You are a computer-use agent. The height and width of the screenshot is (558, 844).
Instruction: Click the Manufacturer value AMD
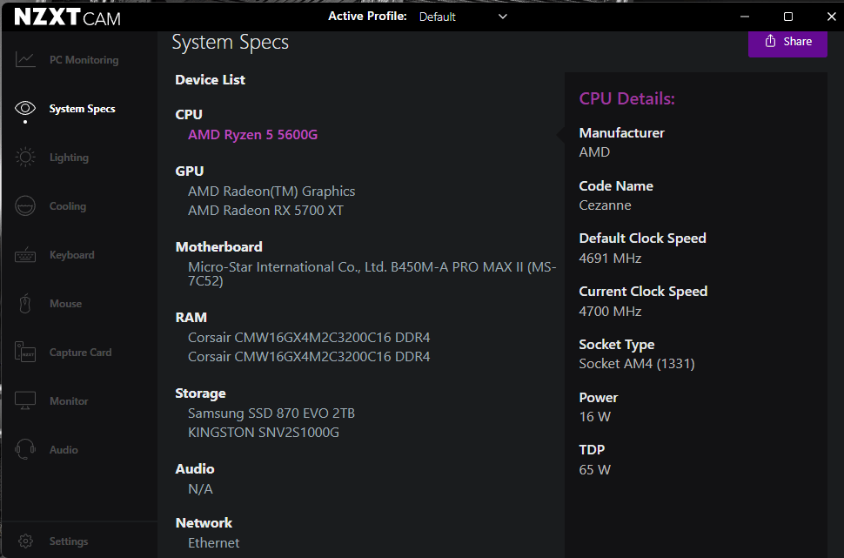[x=594, y=152]
